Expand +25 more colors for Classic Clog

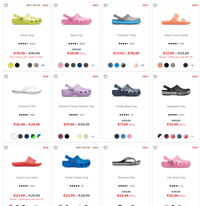pos(43,65)
